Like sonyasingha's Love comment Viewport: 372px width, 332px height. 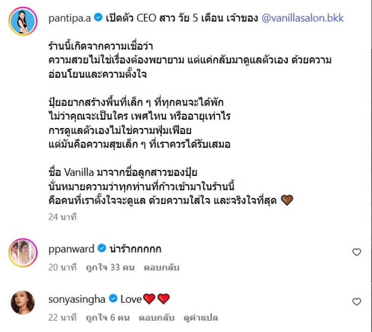[x=357, y=302]
